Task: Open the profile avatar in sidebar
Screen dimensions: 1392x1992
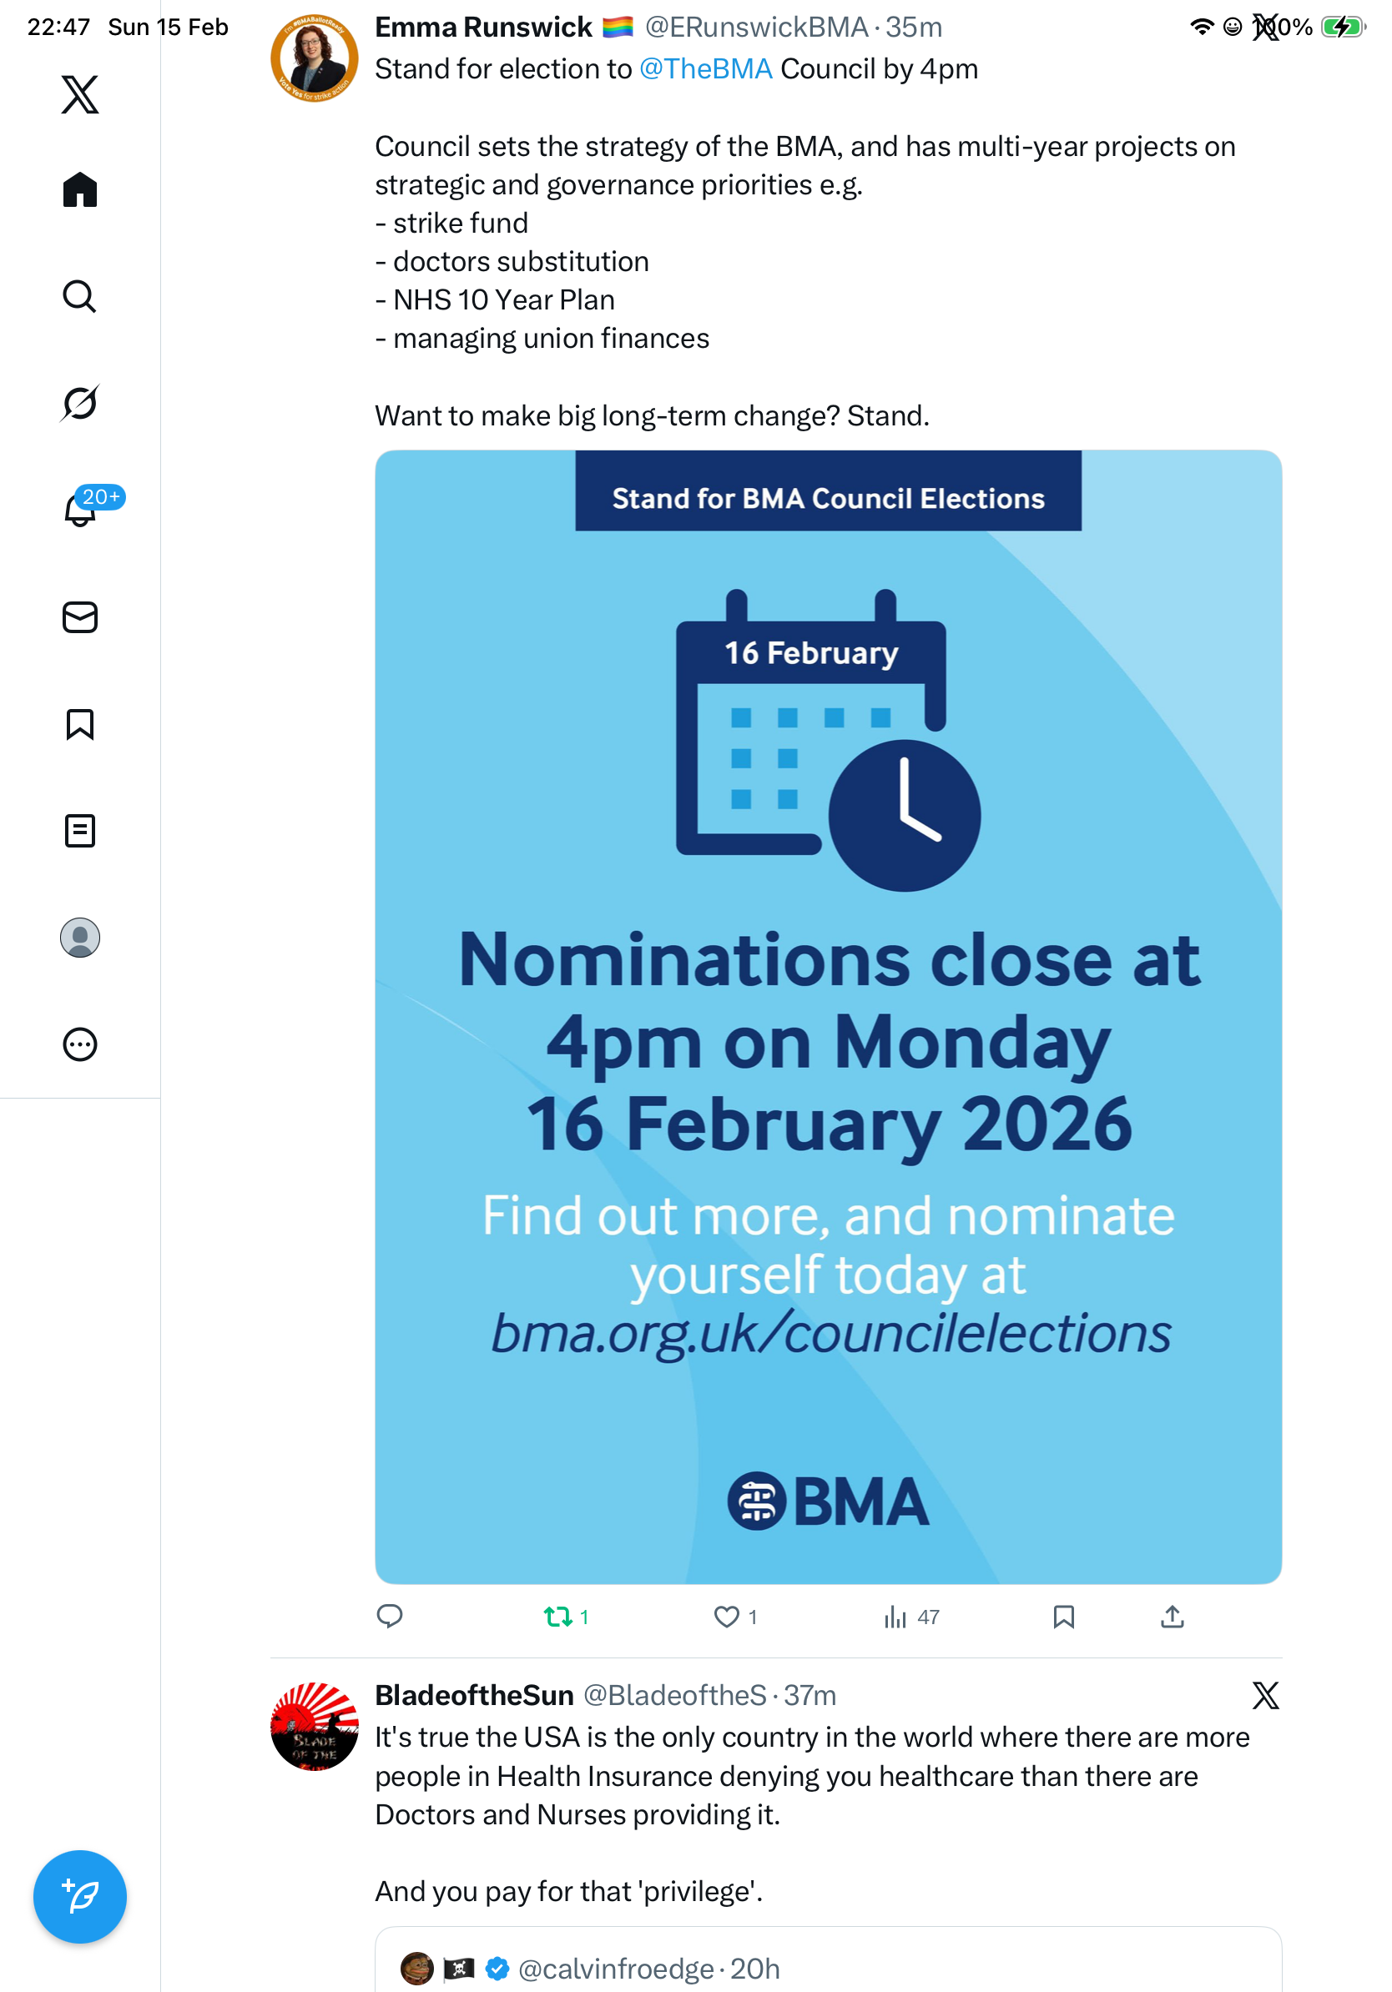Action: (80, 938)
